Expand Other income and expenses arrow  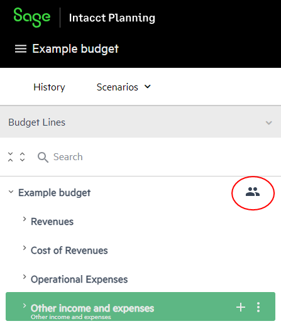tap(25, 306)
